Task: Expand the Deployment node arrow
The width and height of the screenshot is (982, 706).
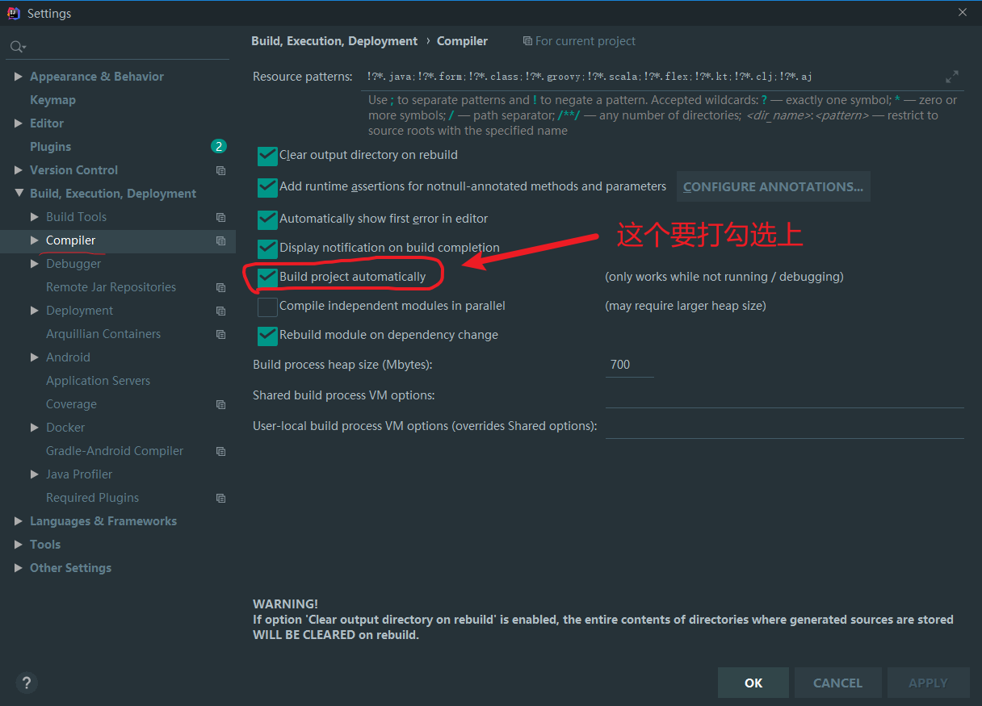Action: point(34,311)
